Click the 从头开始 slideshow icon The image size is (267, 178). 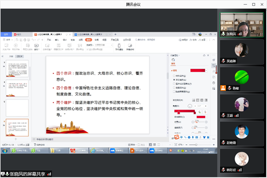coord(6,45)
